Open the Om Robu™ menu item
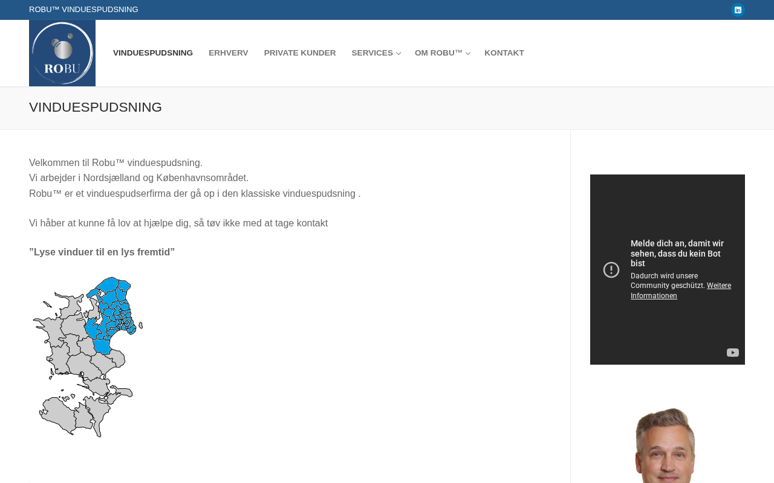Screen dimensions: 774x483 pyautogui.click(x=438, y=53)
